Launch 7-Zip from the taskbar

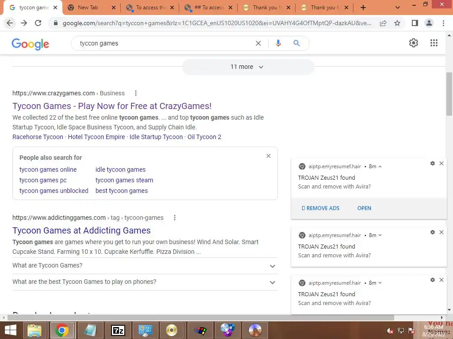pos(118,330)
